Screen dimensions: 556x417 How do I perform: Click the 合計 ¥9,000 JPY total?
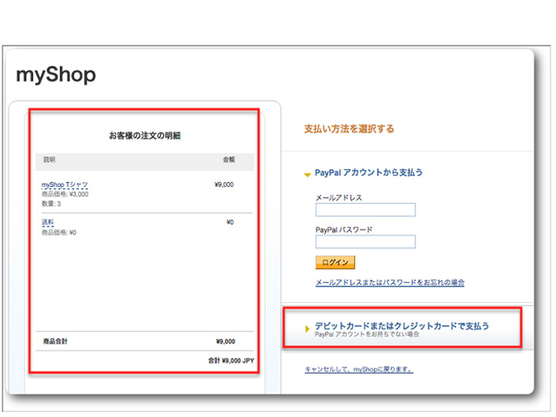(231, 361)
